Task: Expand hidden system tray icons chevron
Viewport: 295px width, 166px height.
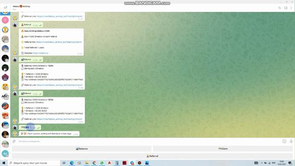Action: tap(261, 163)
